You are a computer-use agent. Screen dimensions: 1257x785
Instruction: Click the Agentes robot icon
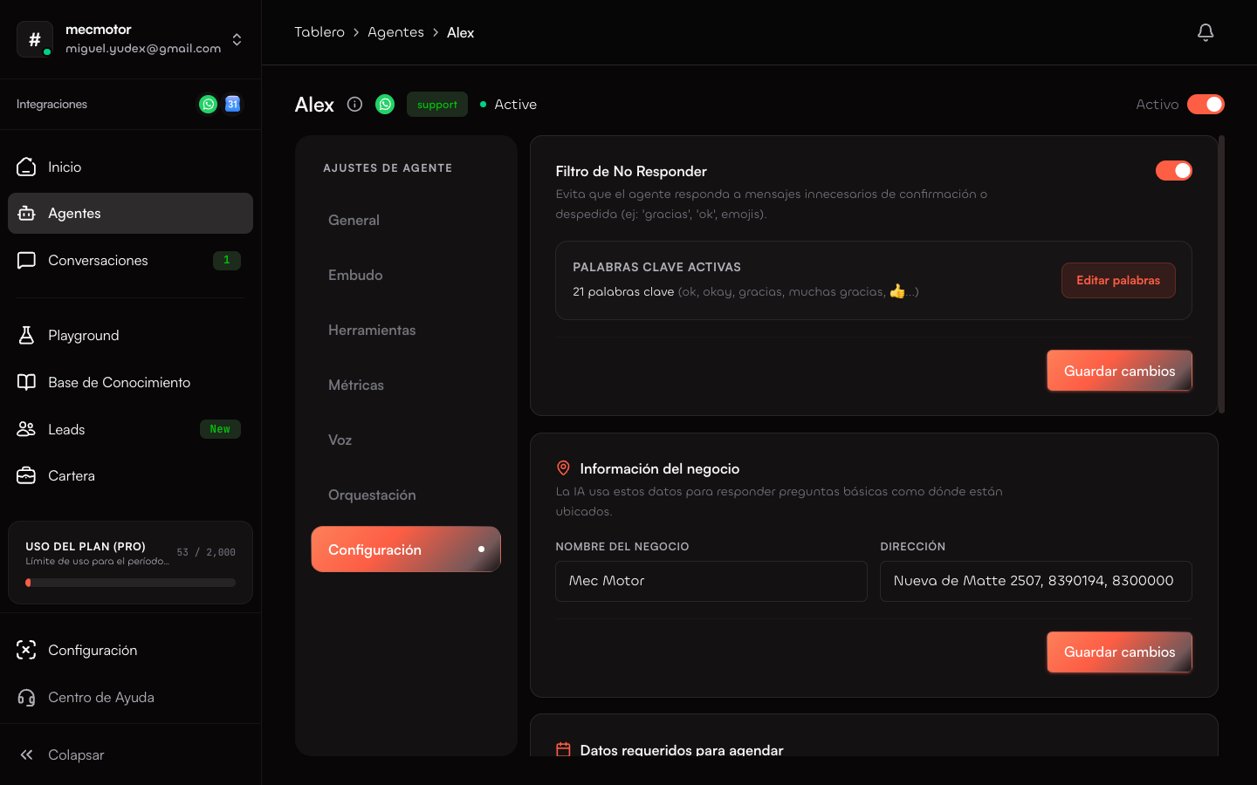[26, 213]
